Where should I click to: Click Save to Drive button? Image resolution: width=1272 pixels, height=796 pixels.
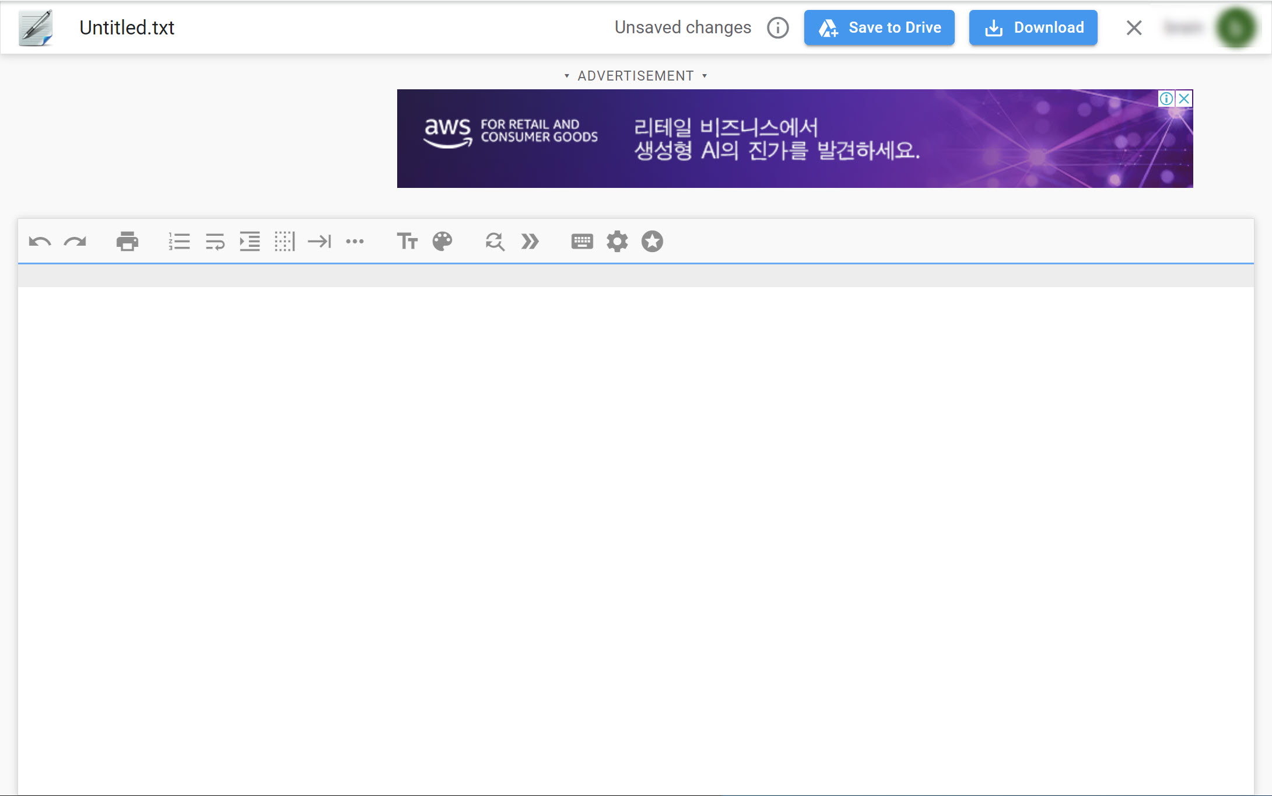pyautogui.click(x=879, y=27)
